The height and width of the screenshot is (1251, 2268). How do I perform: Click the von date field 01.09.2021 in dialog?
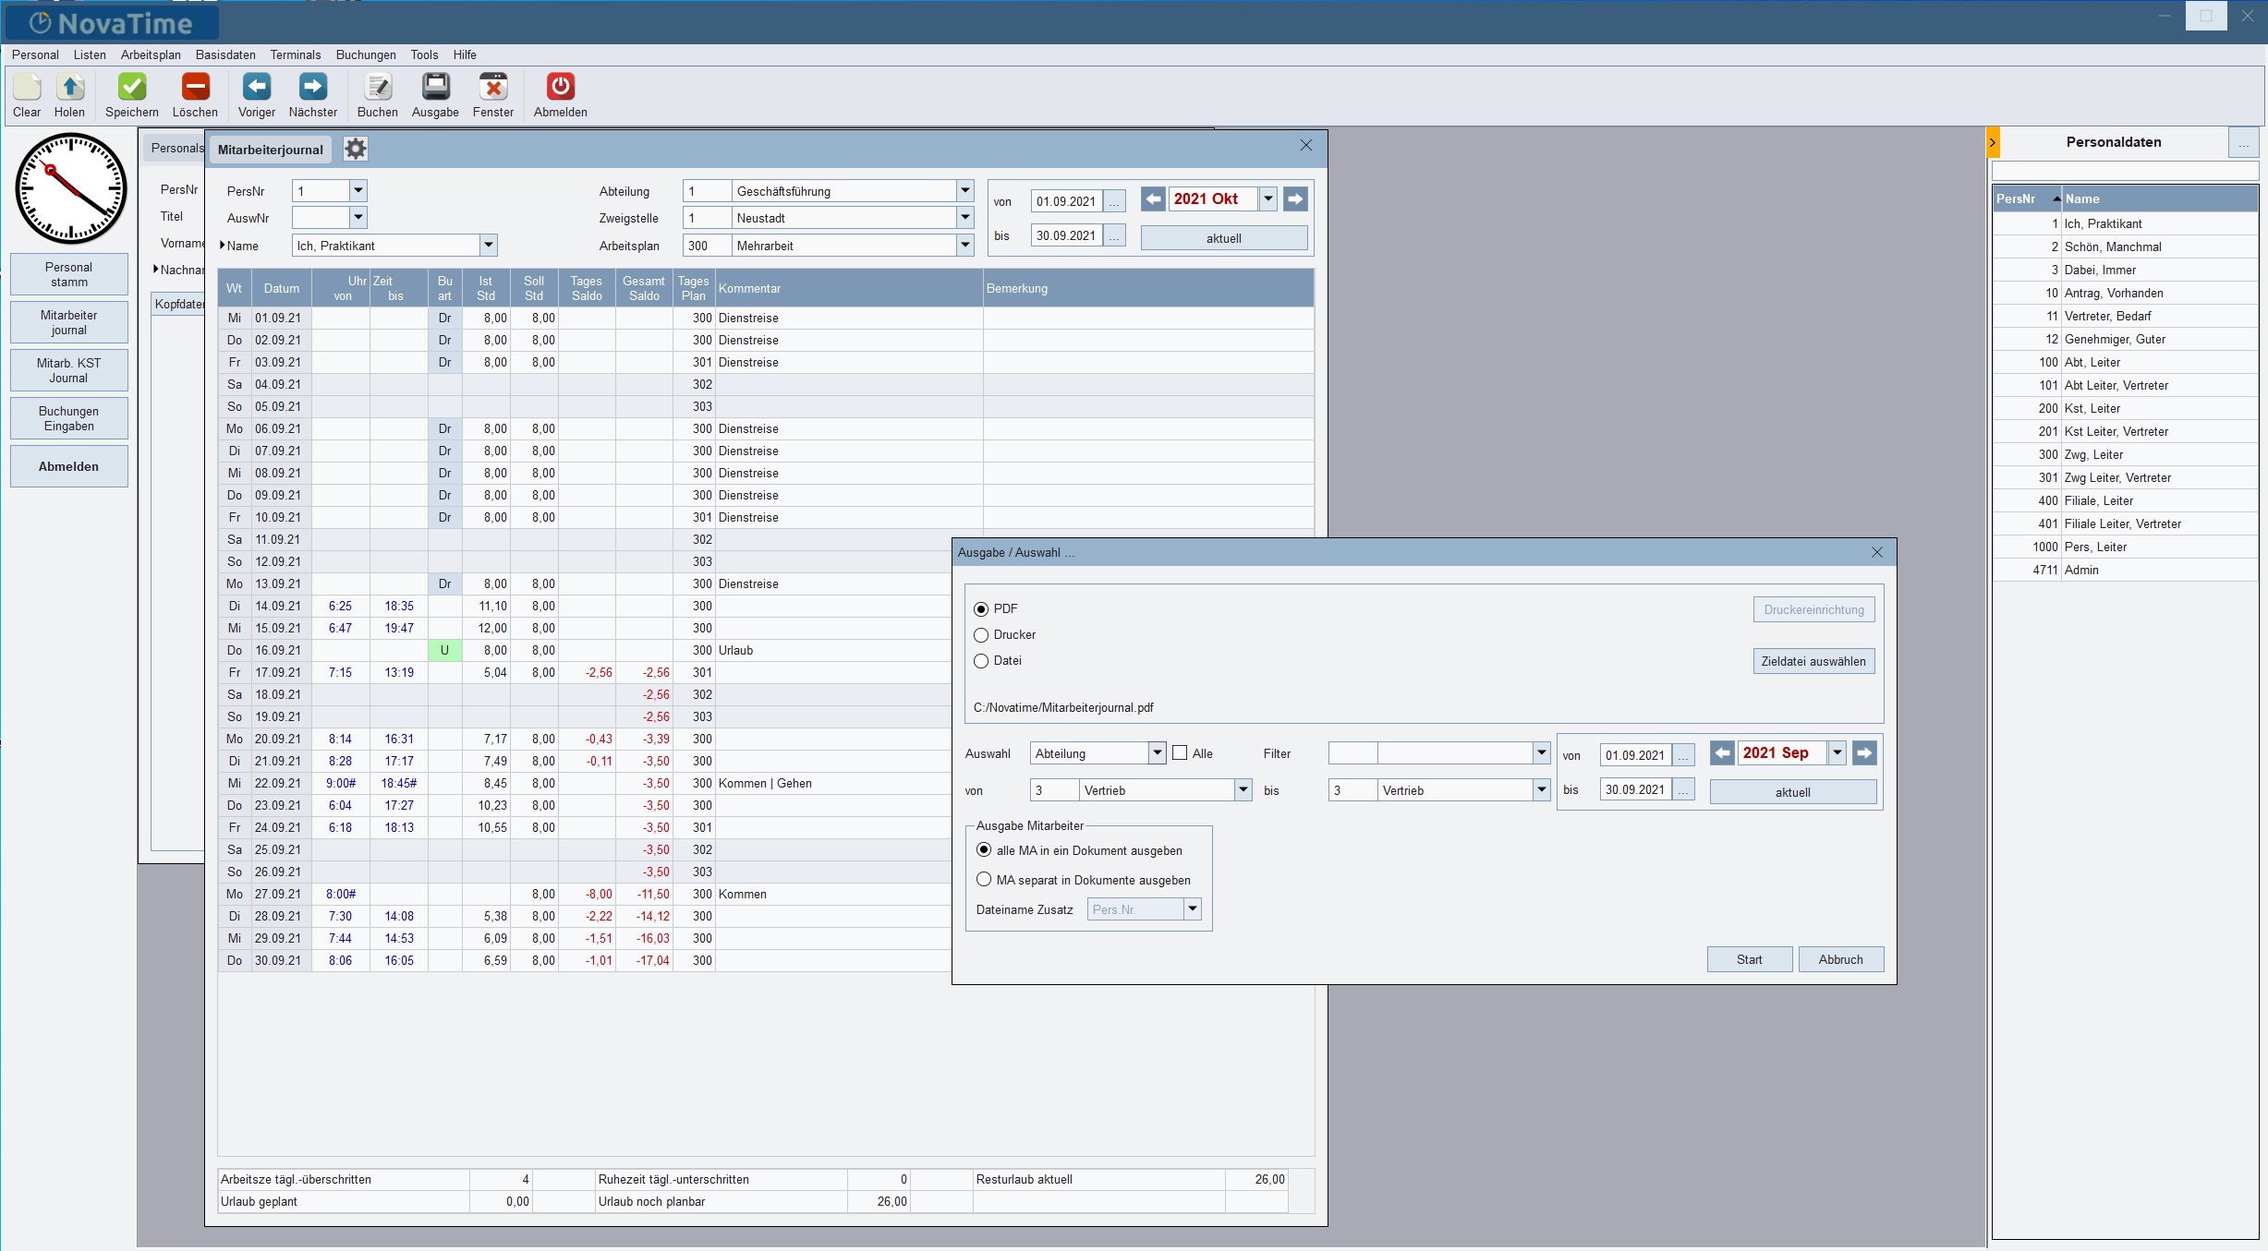click(1634, 755)
